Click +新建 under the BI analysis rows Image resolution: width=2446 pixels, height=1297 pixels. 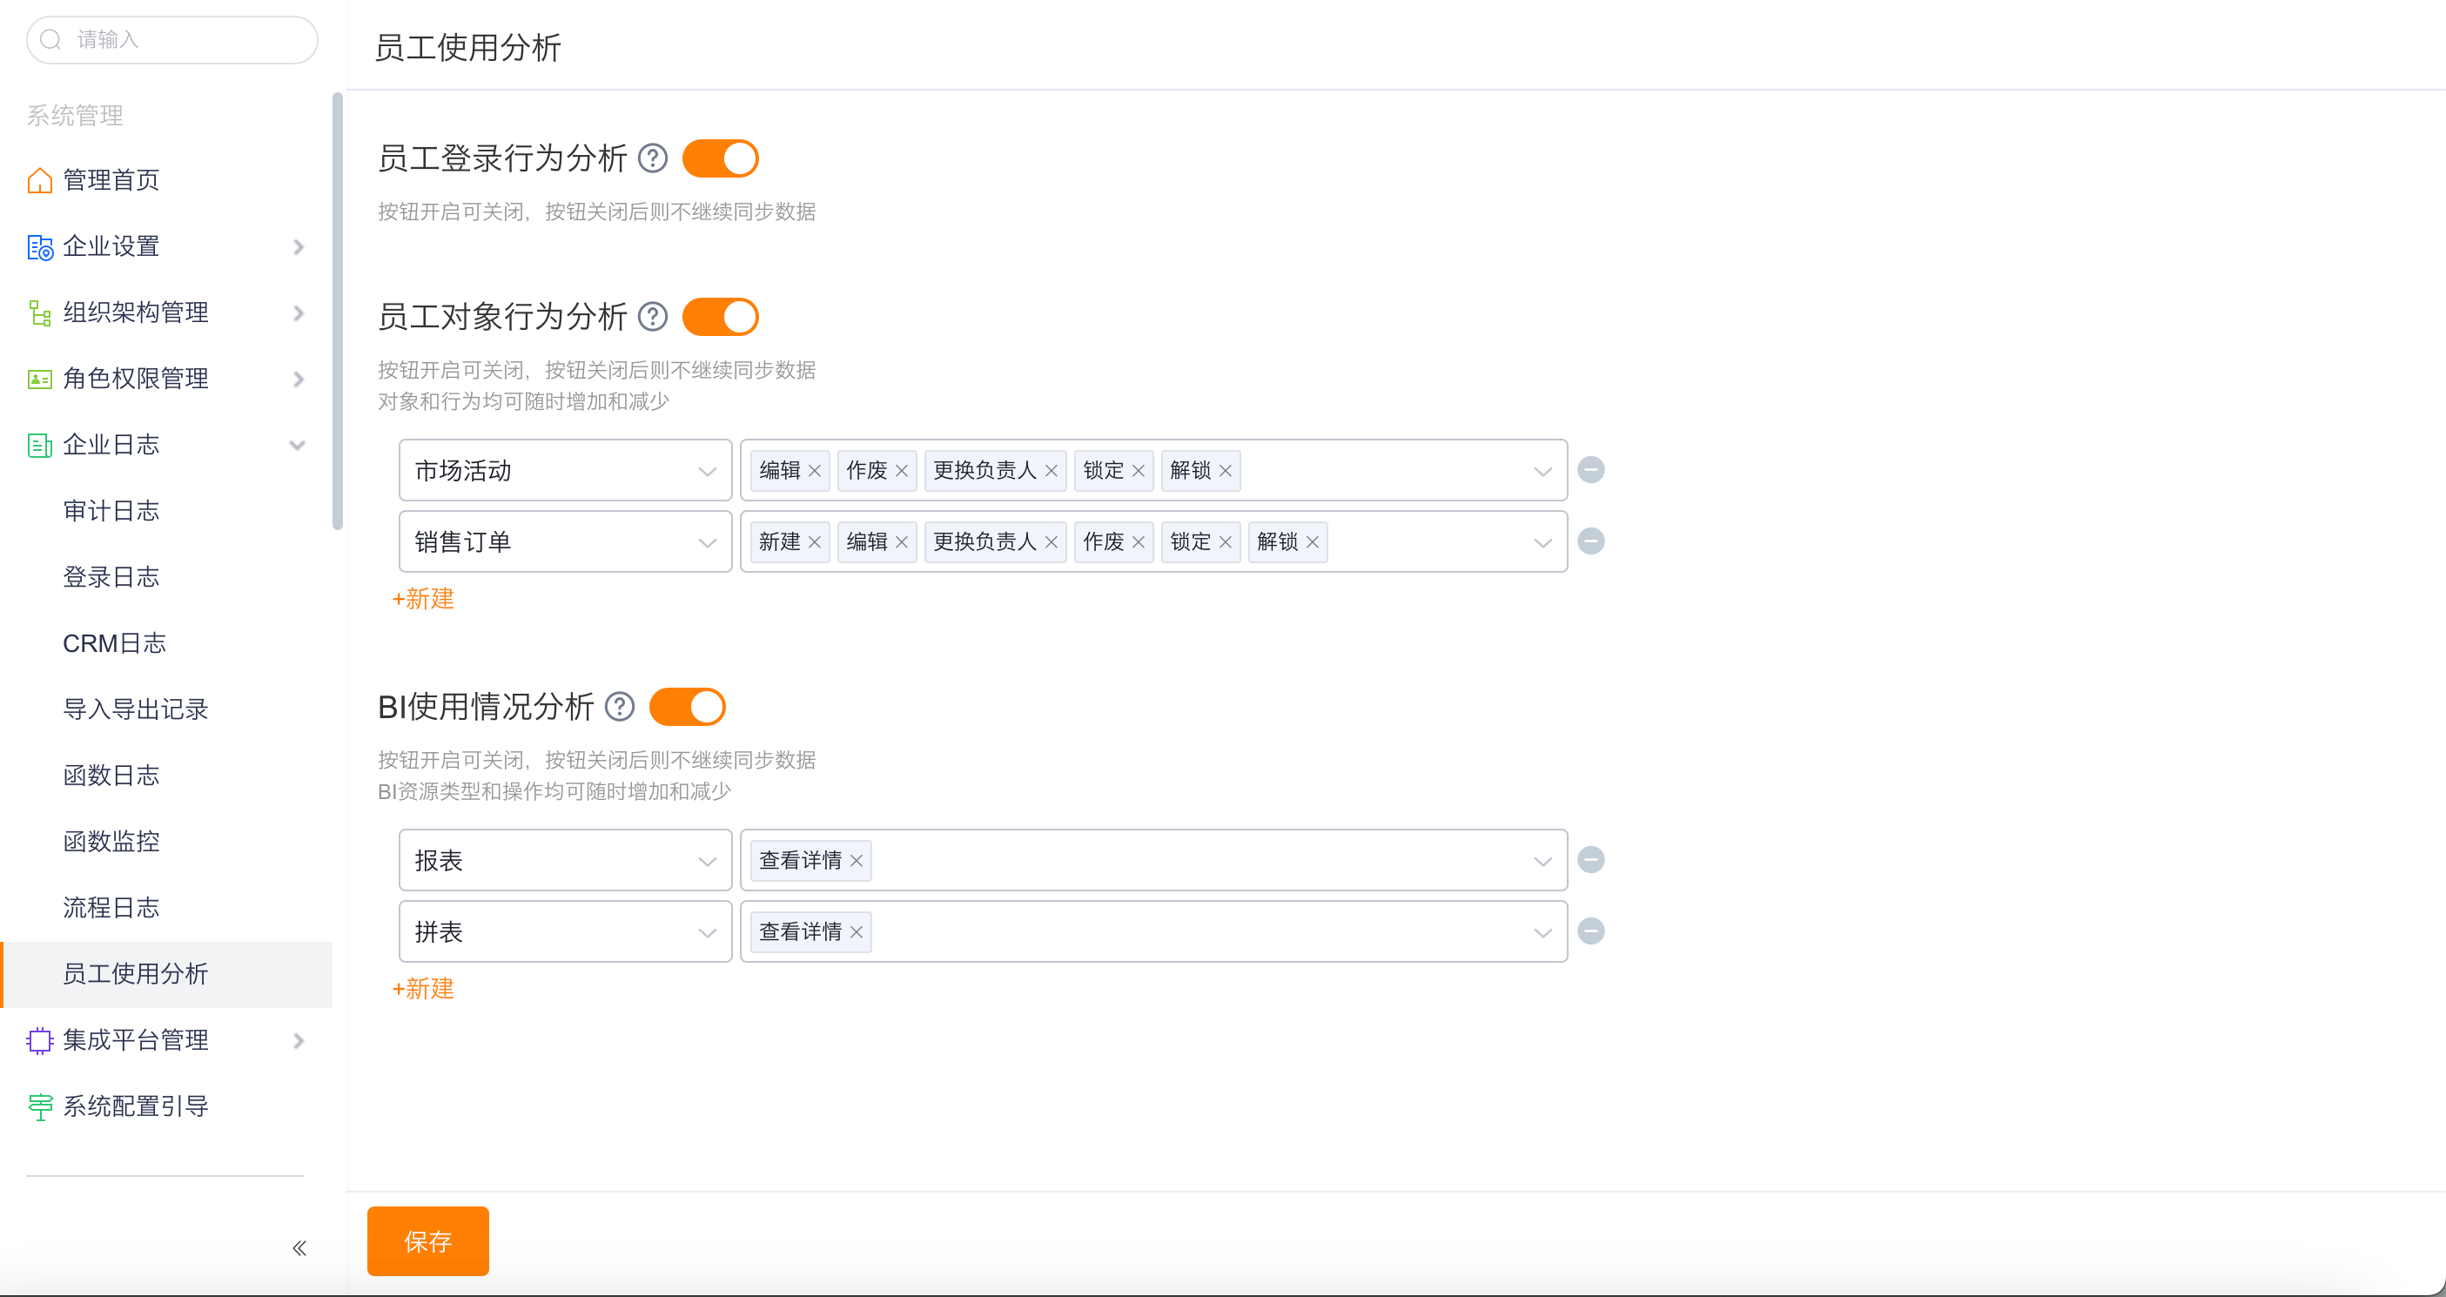pyautogui.click(x=422, y=988)
